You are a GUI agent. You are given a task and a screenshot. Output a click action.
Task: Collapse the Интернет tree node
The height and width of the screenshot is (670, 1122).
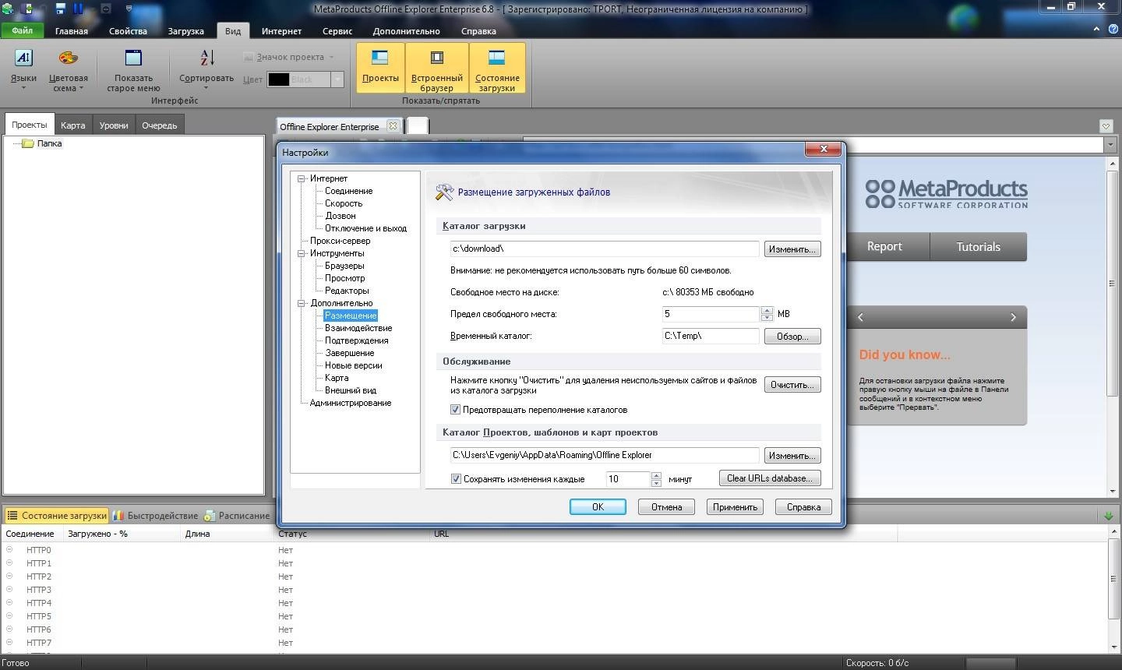click(x=302, y=178)
